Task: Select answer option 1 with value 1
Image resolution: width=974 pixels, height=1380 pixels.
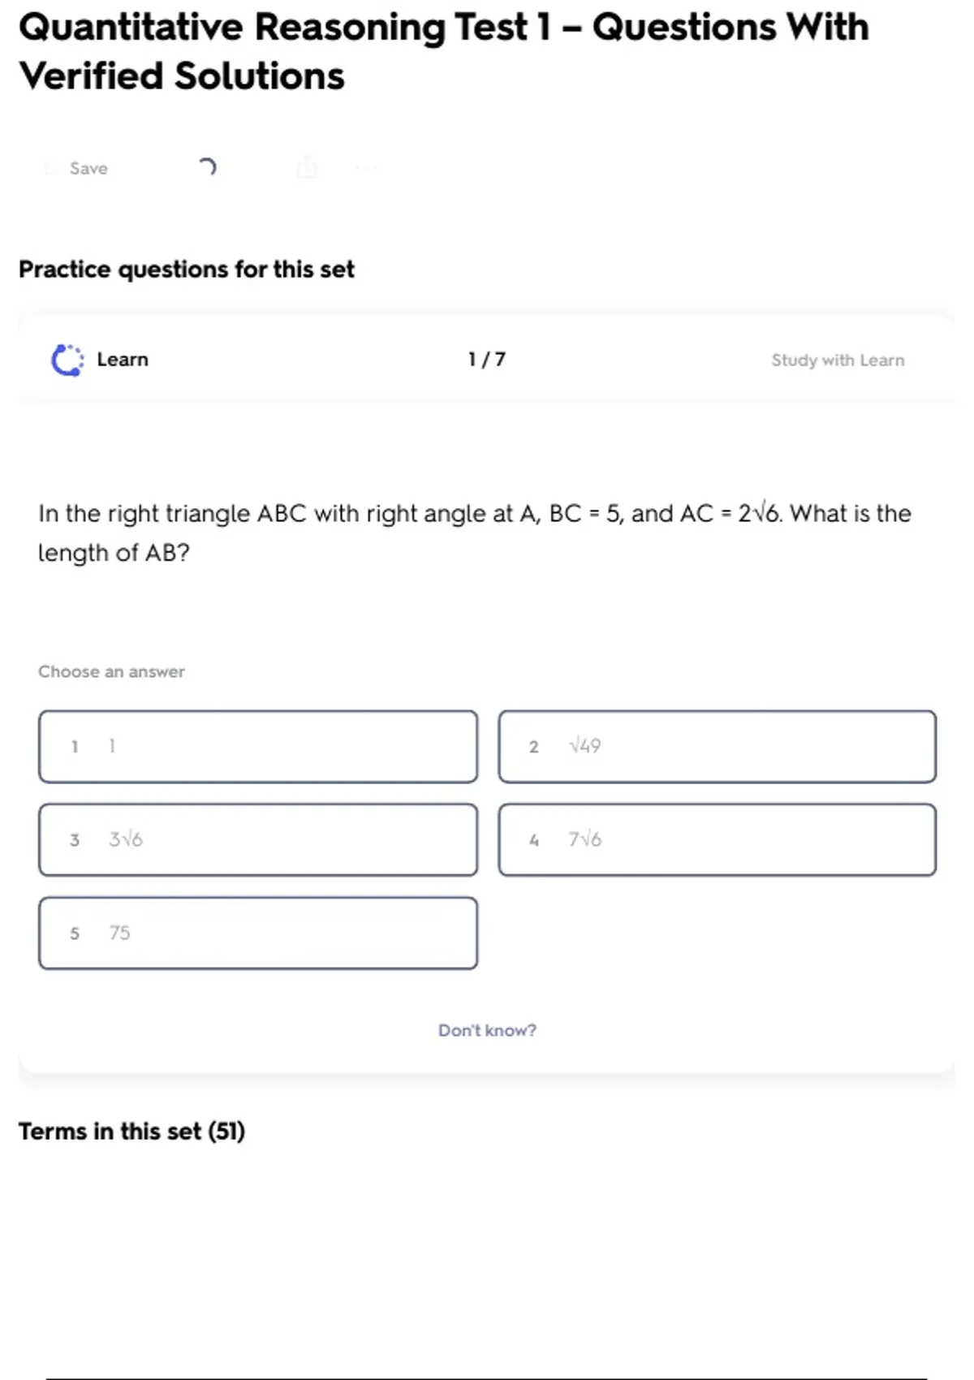Action: coord(258,747)
